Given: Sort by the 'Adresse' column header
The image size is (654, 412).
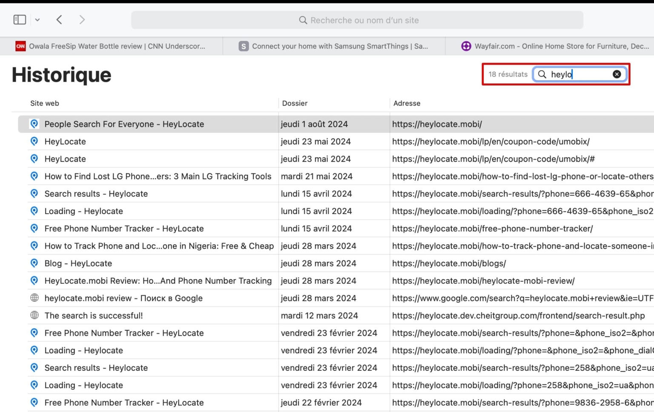Looking at the screenshot, I should tap(407, 103).
